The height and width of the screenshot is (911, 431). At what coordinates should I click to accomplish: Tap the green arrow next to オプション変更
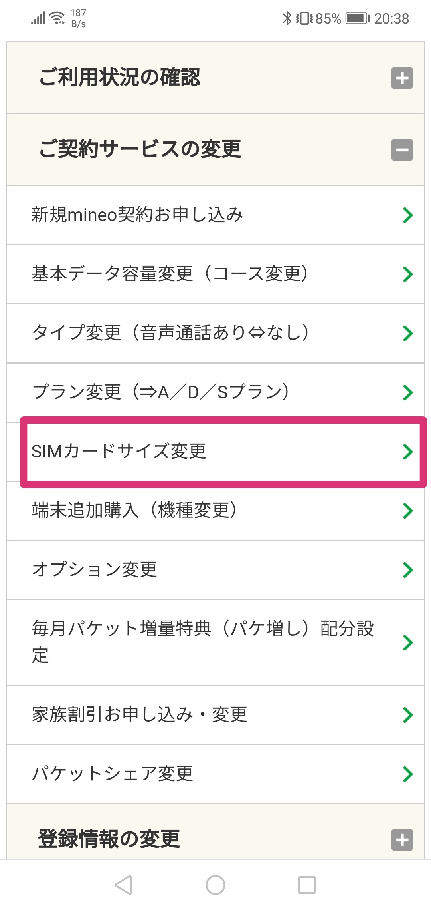tap(407, 570)
